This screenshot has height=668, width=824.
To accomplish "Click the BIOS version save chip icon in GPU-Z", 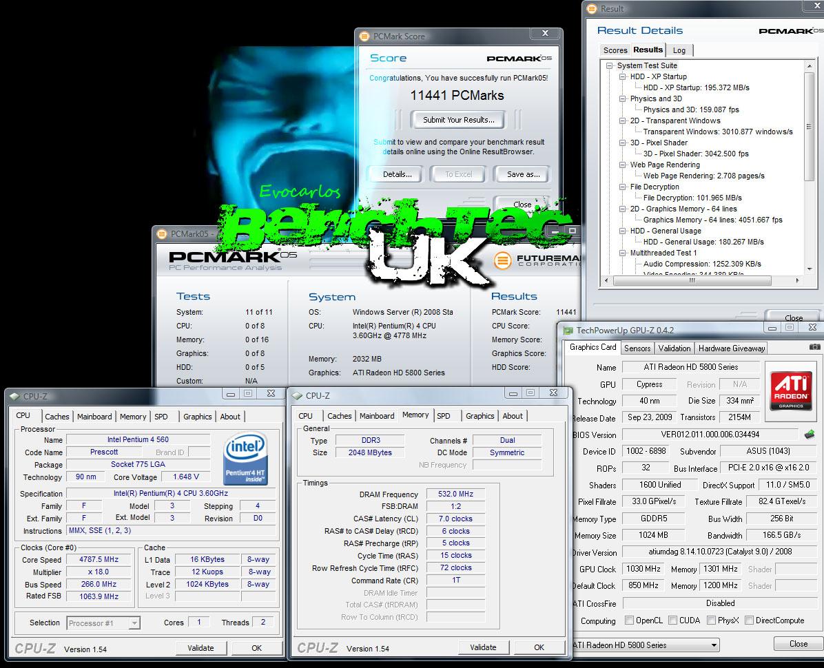I will [810, 435].
